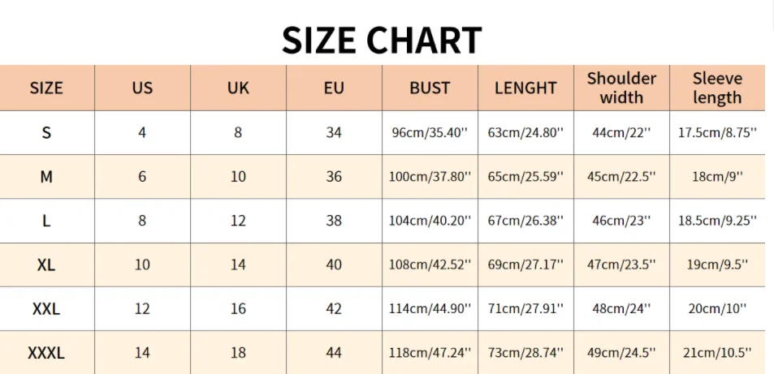
Task: Click the Sleeve length column header
Action: 717,88
